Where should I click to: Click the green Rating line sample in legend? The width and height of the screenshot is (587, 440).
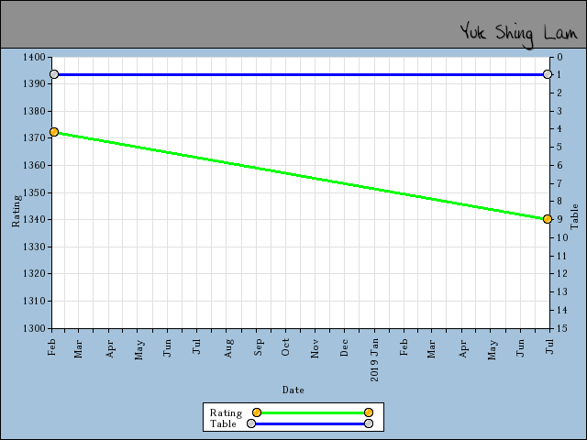point(313,412)
